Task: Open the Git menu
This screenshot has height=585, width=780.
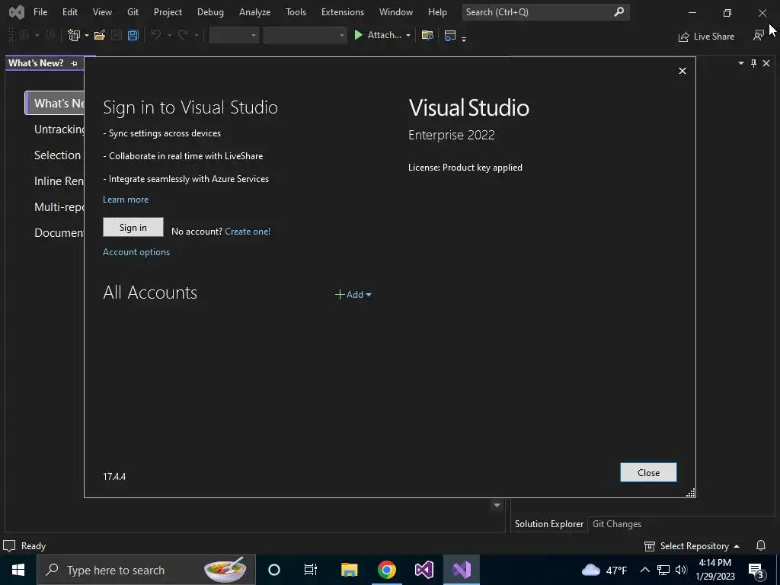Action: (x=133, y=12)
